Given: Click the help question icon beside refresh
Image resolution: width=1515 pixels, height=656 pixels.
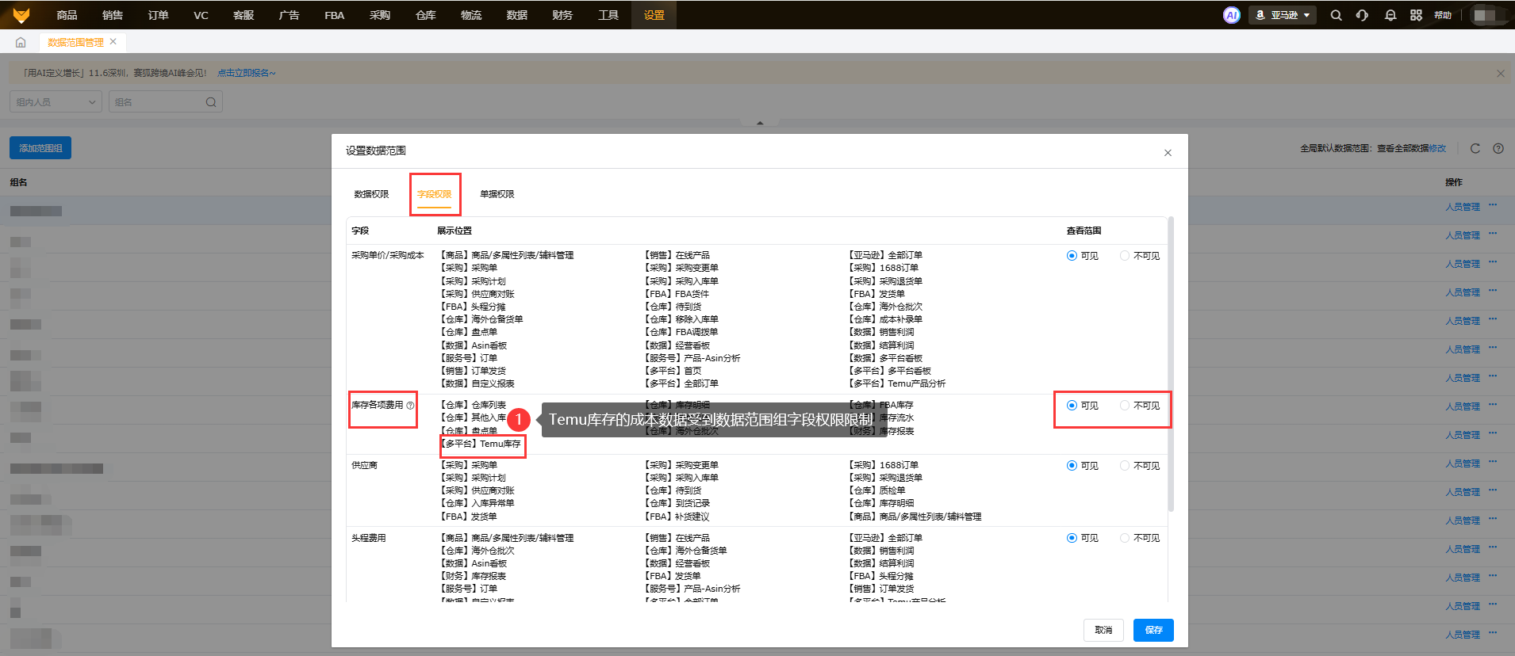Looking at the screenshot, I should click(1498, 148).
